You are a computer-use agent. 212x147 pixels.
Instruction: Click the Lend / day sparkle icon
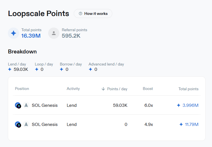click(x=10, y=69)
